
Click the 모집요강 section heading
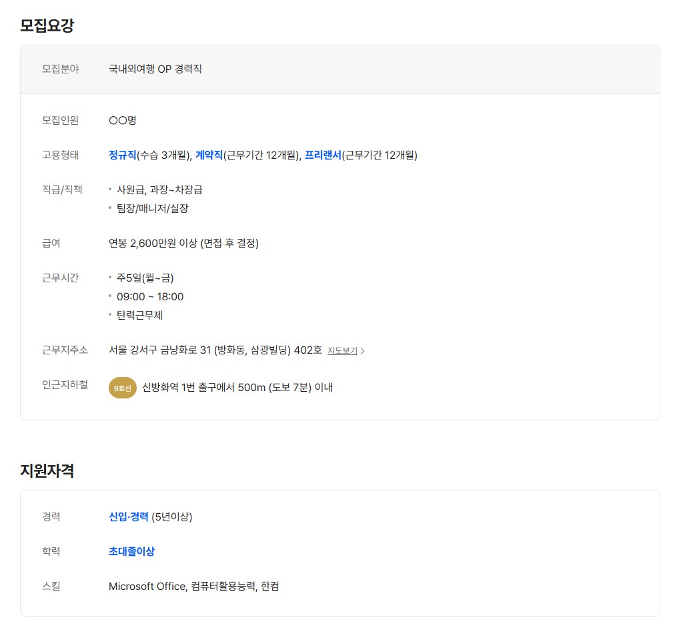click(x=47, y=26)
